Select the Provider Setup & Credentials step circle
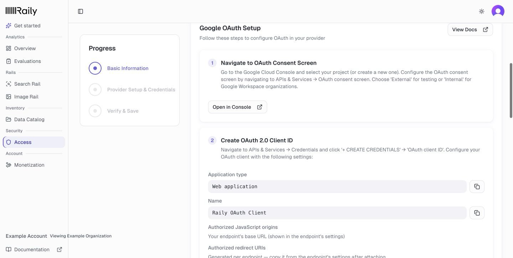 tap(95, 90)
